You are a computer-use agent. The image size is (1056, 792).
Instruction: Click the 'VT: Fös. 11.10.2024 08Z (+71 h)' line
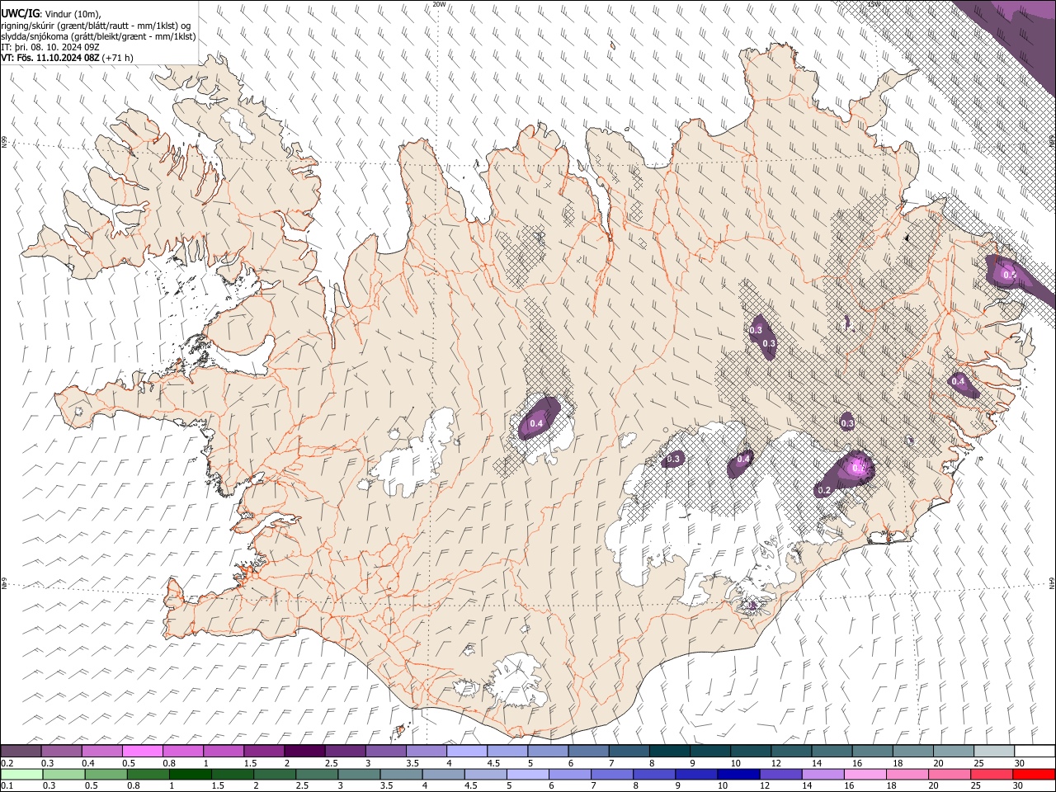[67, 58]
